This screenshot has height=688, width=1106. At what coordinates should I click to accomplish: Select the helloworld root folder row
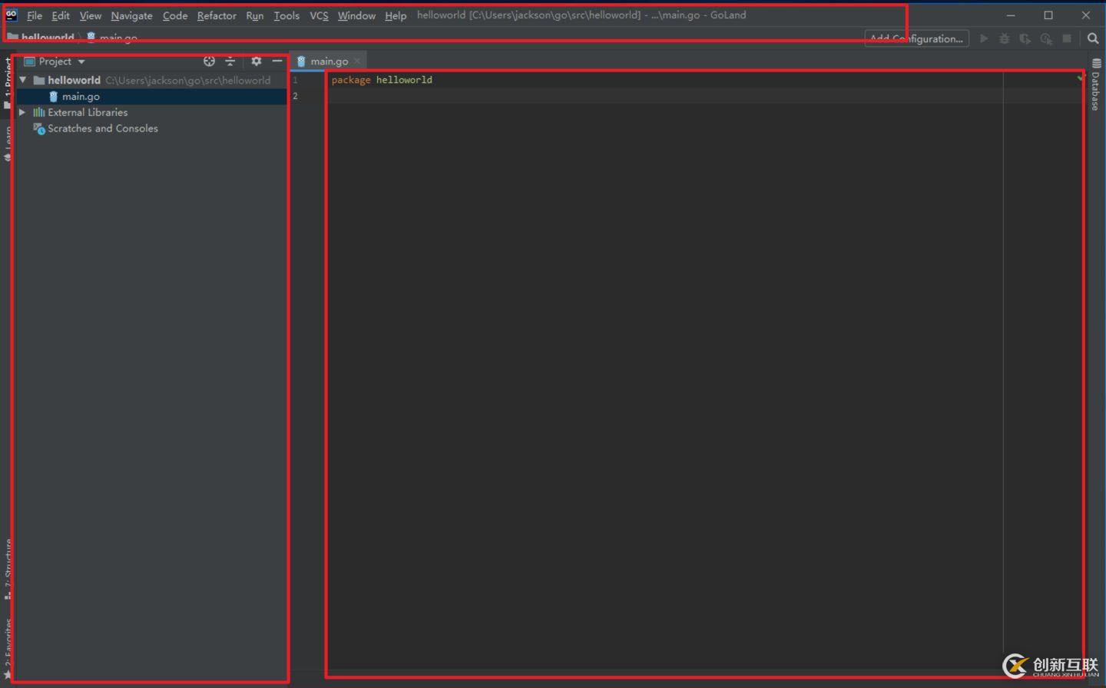click(151, 80)
